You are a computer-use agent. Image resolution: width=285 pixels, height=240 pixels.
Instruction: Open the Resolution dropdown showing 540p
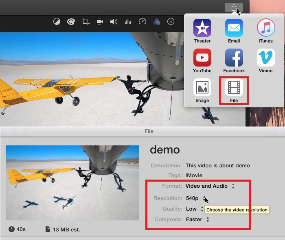195,198
